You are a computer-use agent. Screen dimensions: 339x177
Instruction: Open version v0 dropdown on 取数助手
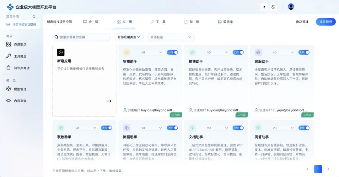click(86, 128)
